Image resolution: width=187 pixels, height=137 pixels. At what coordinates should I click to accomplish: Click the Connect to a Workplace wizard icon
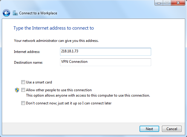click(15, 13)
